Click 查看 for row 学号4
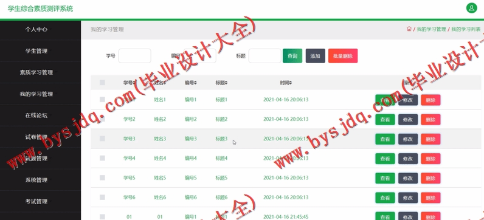 coord(385,159)
